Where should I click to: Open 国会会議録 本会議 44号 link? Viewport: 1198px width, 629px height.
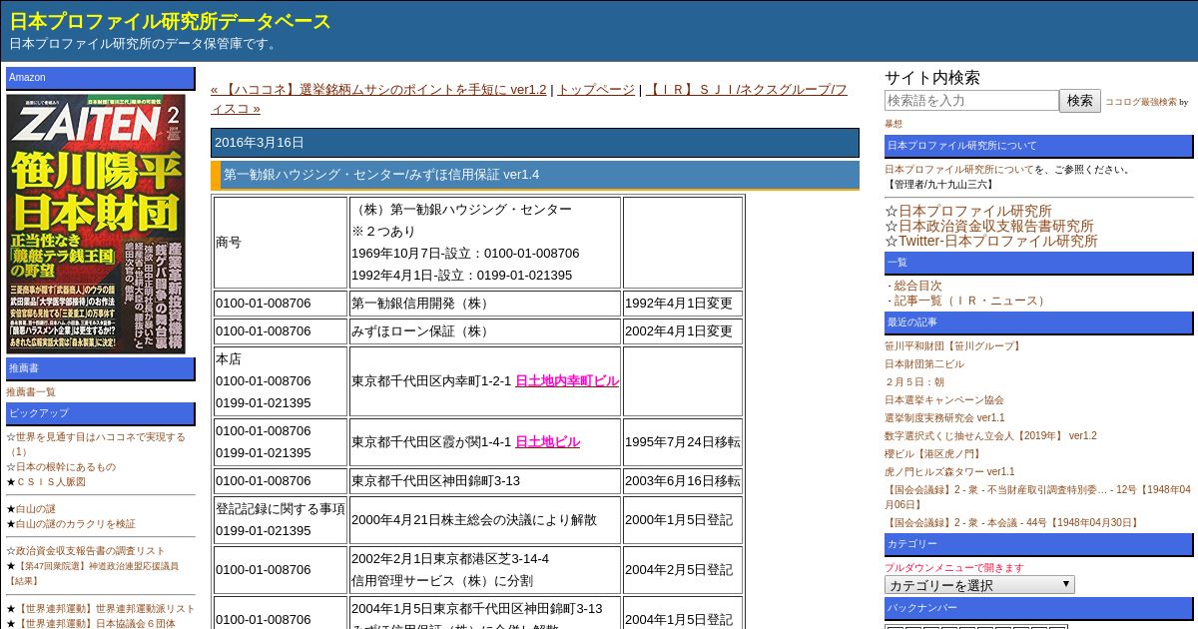pyautogui.click(x=1012, y=523)
